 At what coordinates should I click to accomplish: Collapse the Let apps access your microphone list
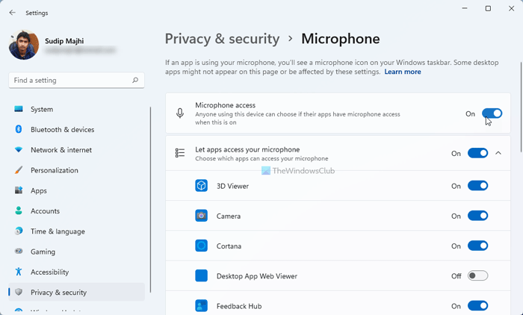click(498, 153)
